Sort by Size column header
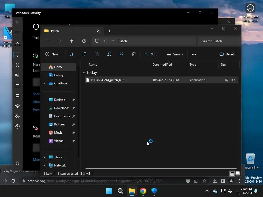The height and width of the screenshot is (197, 263). tap(229, 65)
